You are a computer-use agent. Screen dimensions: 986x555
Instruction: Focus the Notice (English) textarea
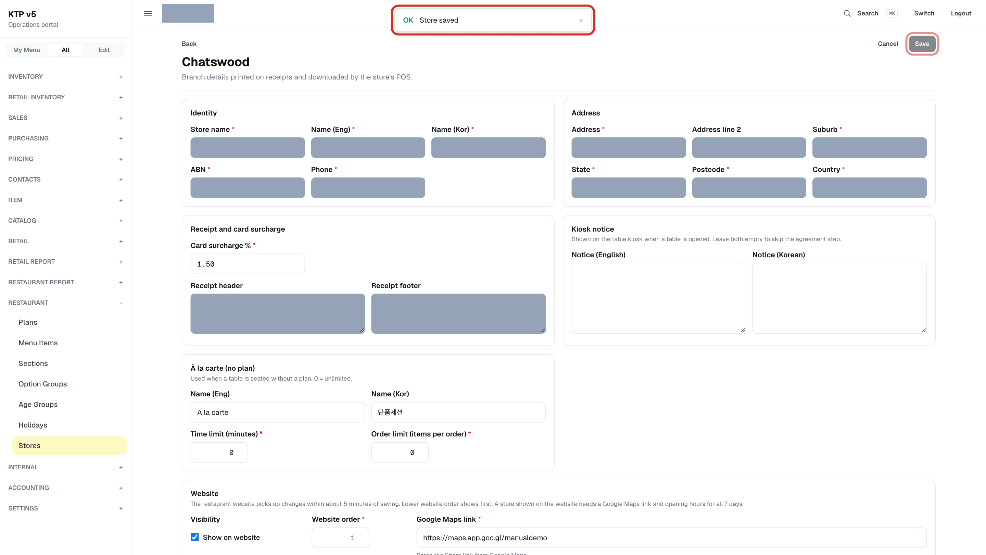pos(658,298)
